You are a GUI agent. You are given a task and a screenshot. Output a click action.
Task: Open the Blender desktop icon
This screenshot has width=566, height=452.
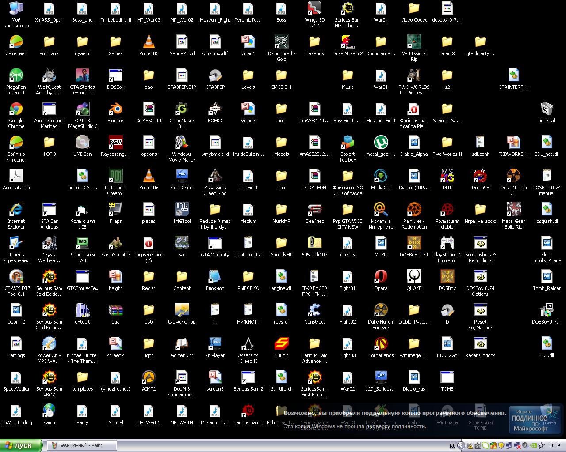(115, 109)
